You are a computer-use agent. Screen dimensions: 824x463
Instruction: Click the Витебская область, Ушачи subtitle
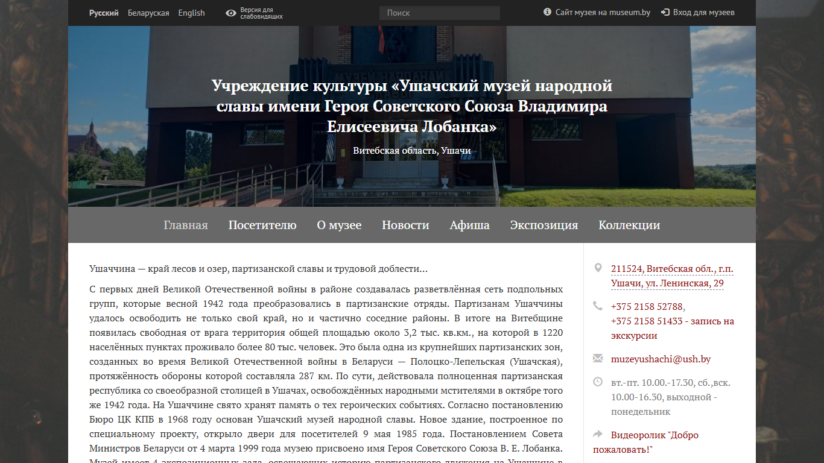tap(412, 151)
